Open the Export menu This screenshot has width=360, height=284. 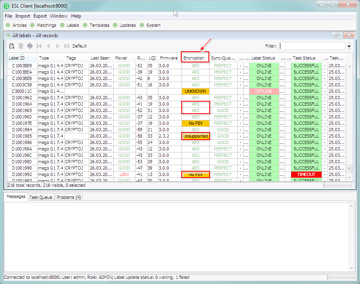click(40, 16)
